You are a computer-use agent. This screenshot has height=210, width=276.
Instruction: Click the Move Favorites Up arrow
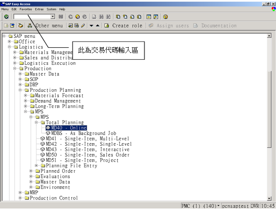(x=98, y=26)
